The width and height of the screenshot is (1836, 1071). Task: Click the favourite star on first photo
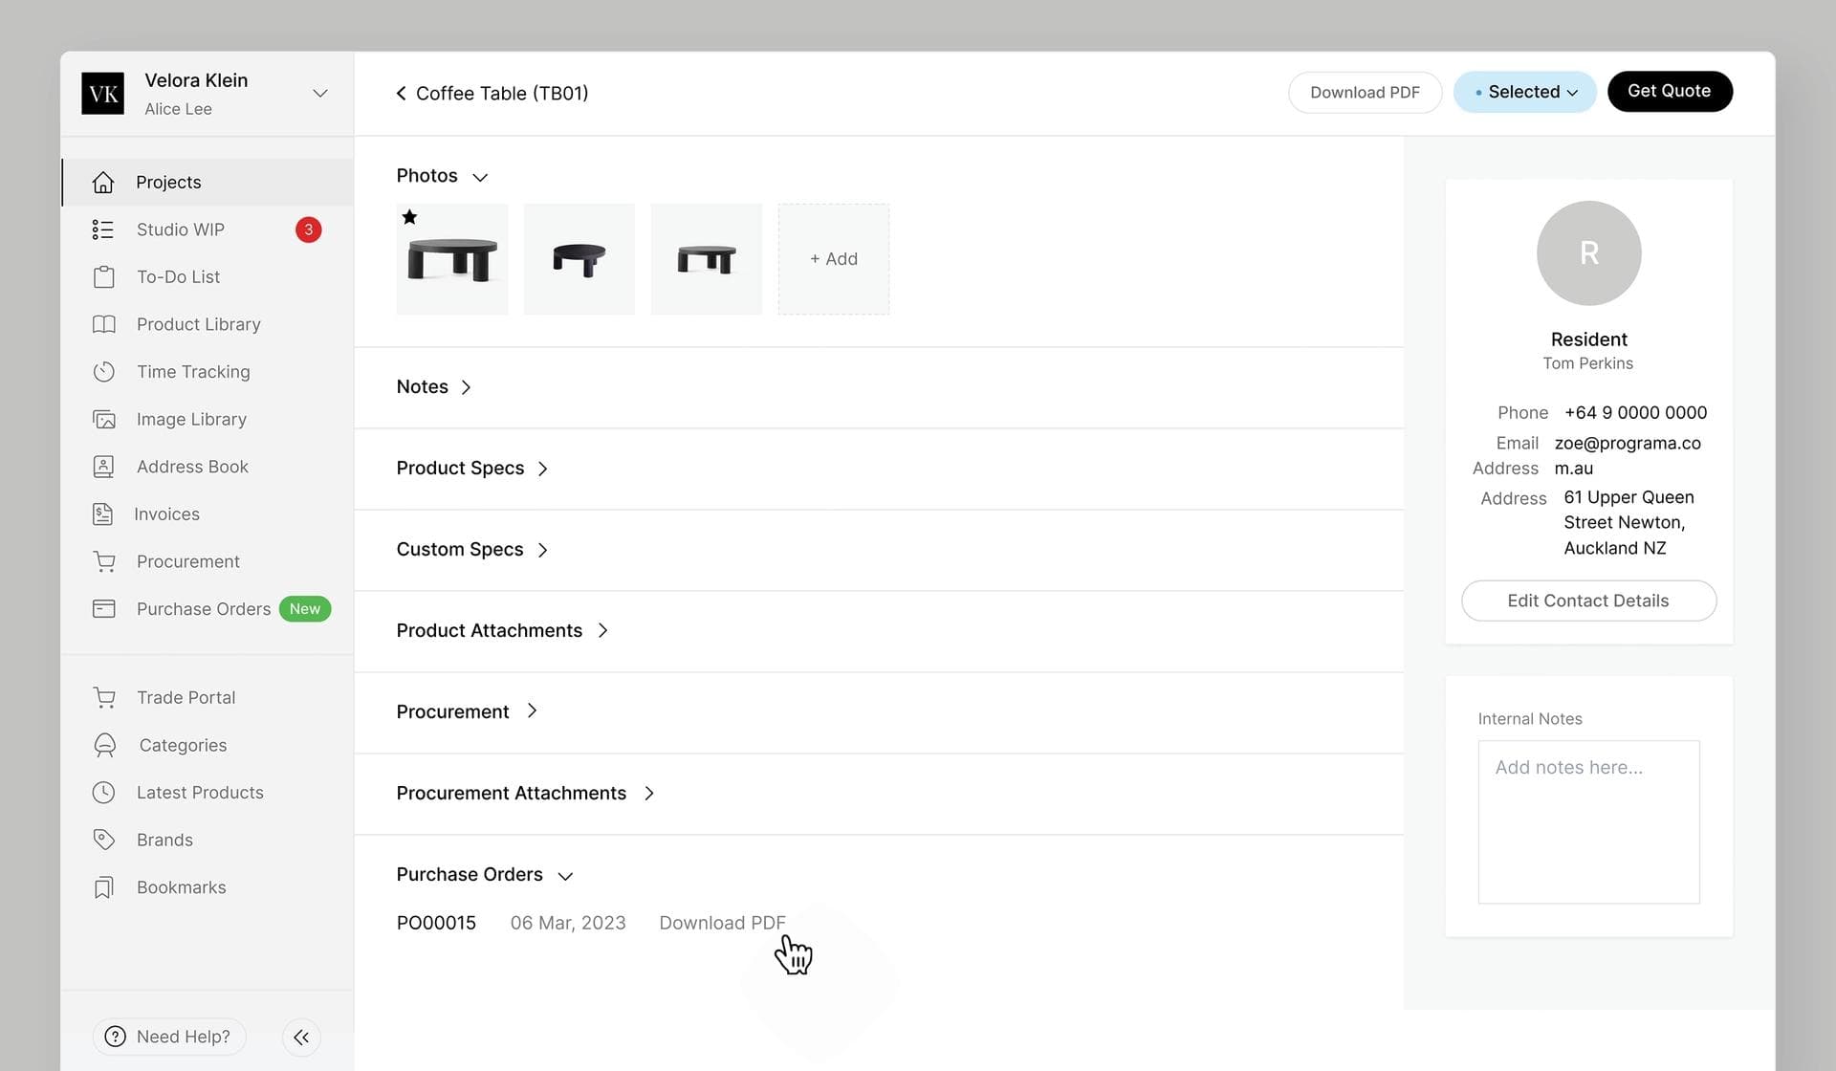click(409, 217)
